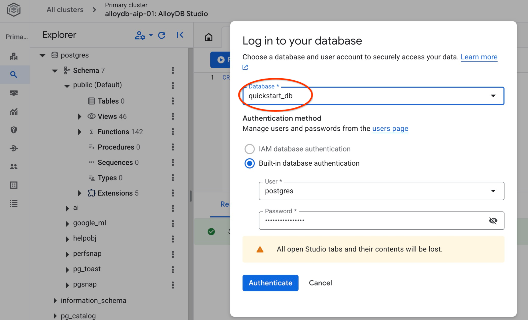Open more options for Tables
Image resolution: width=528 pixels, height=320 pixels.
click(173, 101)
